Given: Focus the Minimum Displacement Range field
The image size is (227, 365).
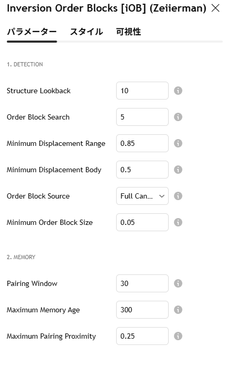Looking at the screenshot, I should tap(142, 143).
